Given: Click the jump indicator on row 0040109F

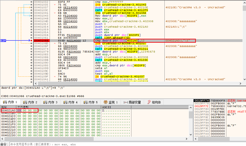Looking at the screenshot, I should [55, 77].
